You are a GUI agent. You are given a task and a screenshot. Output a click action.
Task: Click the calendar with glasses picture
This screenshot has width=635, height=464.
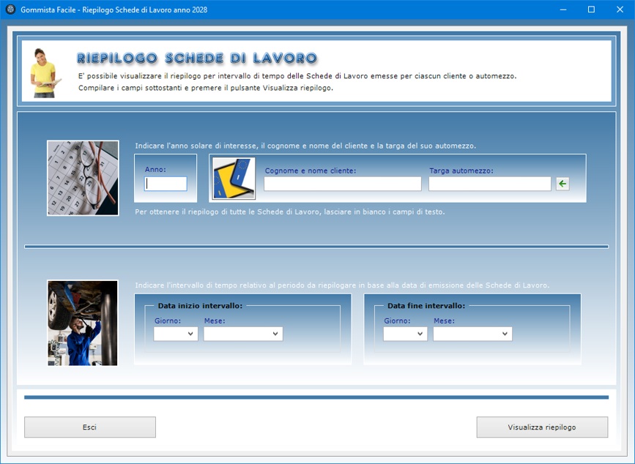(83, 178)
